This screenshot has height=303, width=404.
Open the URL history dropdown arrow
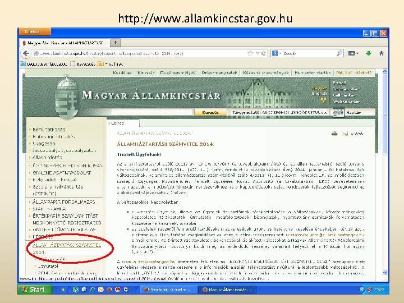[x=258, y=53]
